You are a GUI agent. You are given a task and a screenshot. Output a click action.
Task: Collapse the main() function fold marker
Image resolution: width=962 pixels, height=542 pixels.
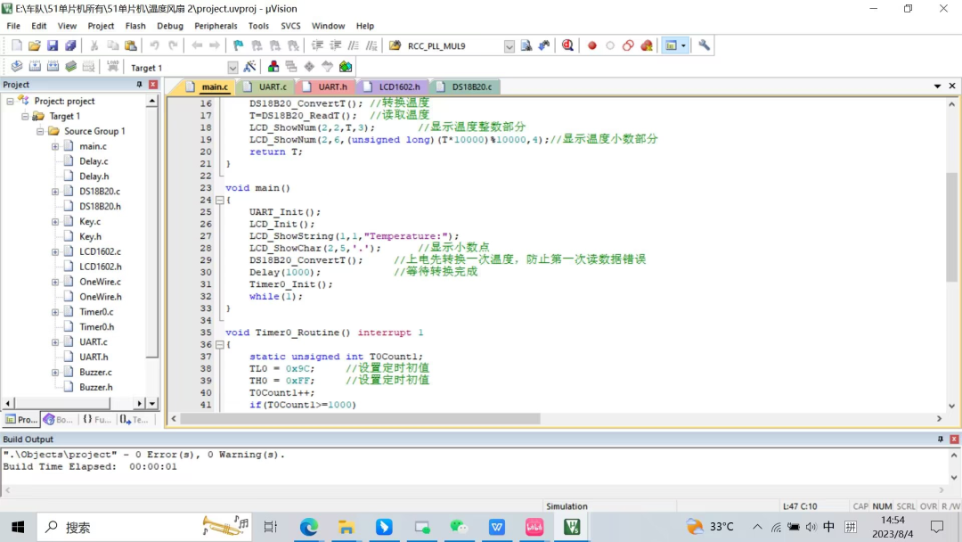(219, 201)
